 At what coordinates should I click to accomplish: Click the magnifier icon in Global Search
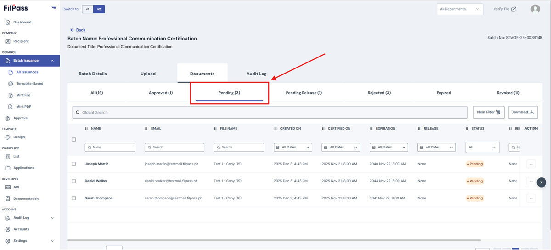[x=78, y=113]
